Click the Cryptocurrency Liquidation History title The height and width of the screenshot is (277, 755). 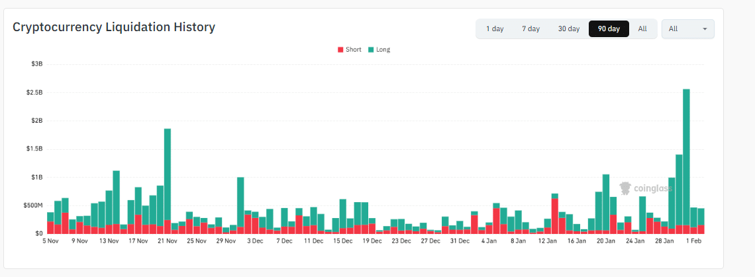[114, 27]
